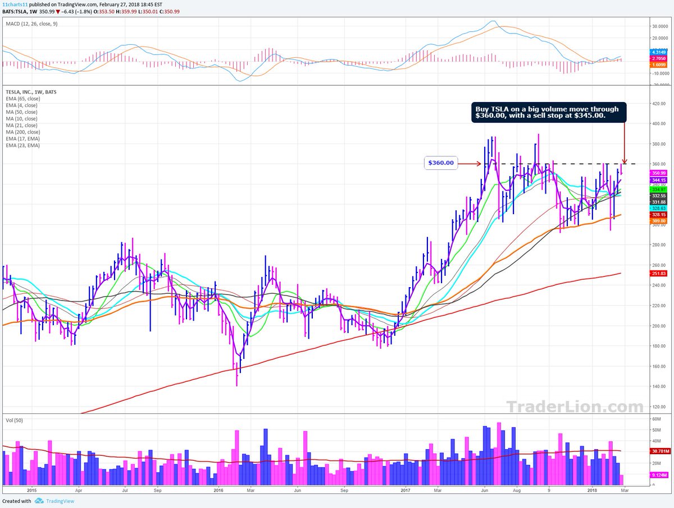Click the 220.00 price axis label
The height and width of the screenshot is (508, 674).
point(658,306)
